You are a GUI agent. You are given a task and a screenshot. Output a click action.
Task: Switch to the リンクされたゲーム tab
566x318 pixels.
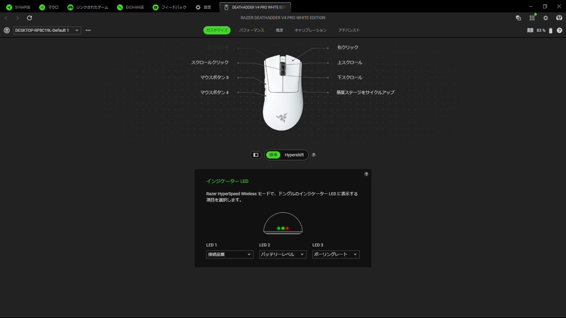[x=88, y=7]
